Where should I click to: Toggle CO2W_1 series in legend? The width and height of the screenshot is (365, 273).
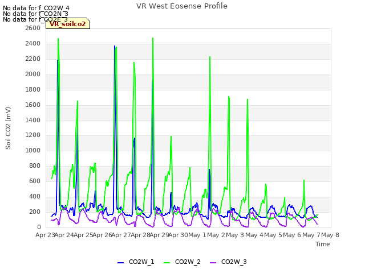[x=136, y=262]
